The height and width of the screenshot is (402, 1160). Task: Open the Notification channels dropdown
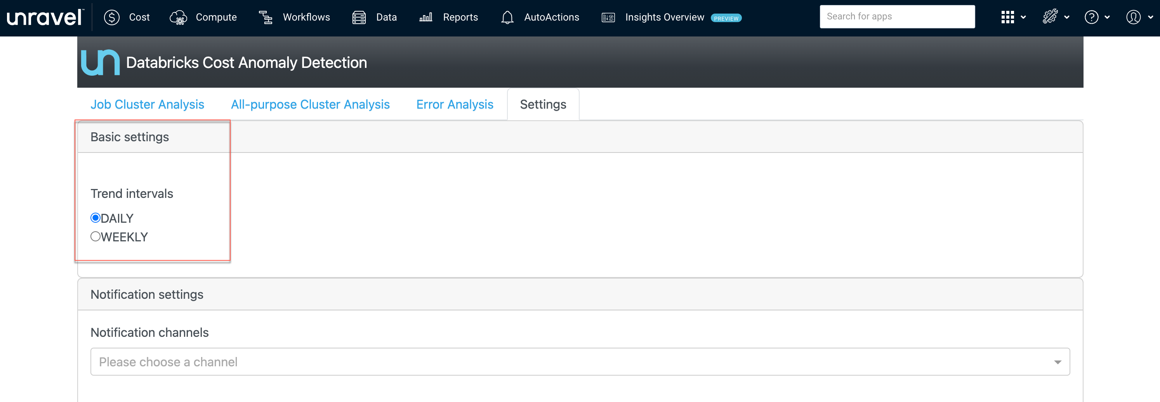tap(580, 362)
